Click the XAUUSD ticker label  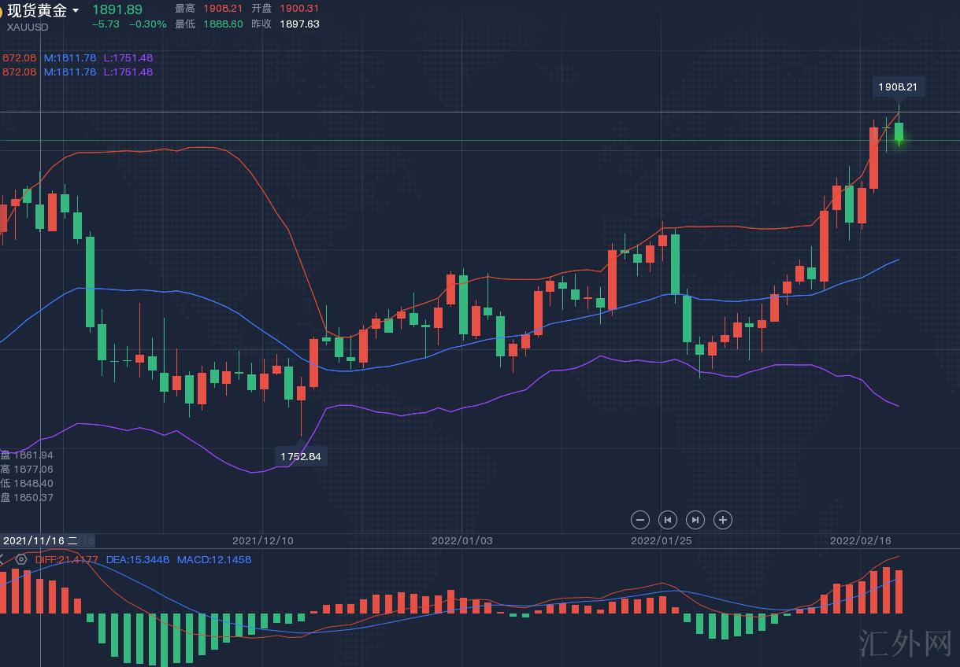pyautogui.click(x=28, y=27)
